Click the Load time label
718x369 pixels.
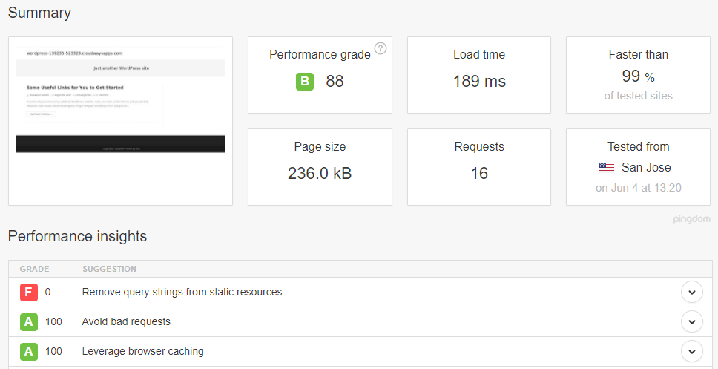pos(479,54)
